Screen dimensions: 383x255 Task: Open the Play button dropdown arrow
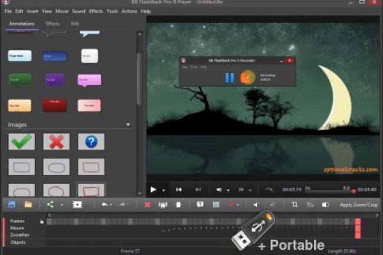click(164, 190)
